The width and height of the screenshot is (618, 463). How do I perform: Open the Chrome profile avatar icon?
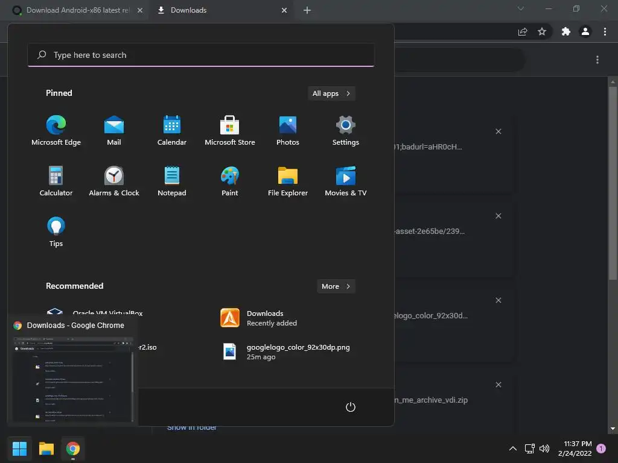[585, 31]
